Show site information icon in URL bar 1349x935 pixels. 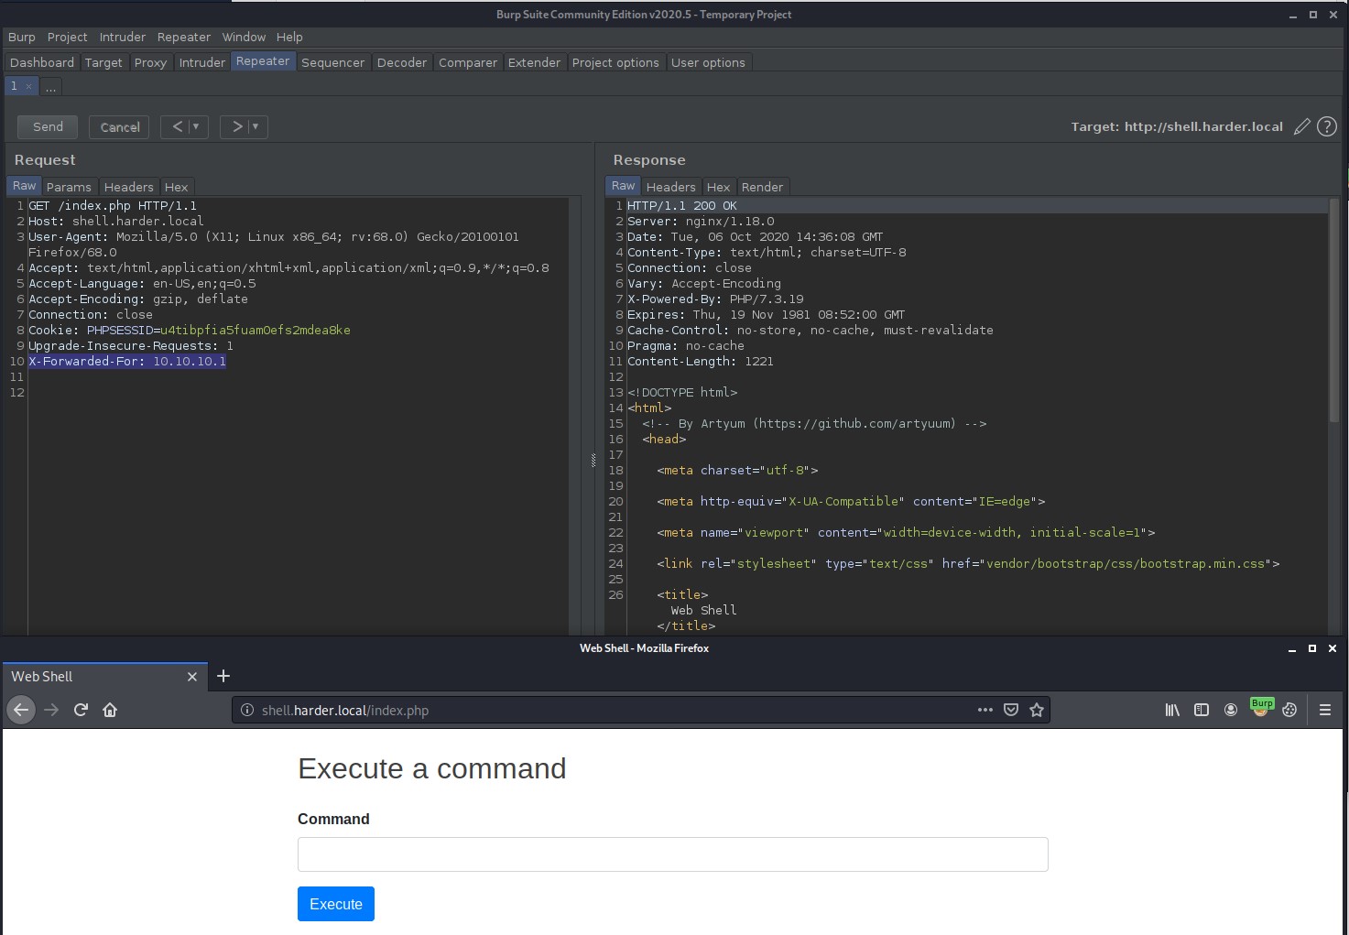[x=246, y=710]
